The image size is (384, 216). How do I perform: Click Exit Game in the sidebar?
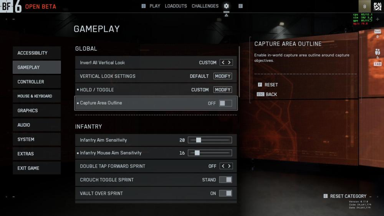37,168
